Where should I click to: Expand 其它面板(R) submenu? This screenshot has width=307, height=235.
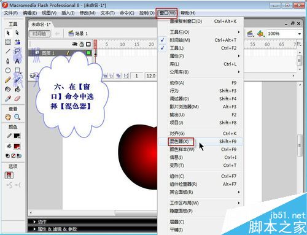tap(201, 192)
